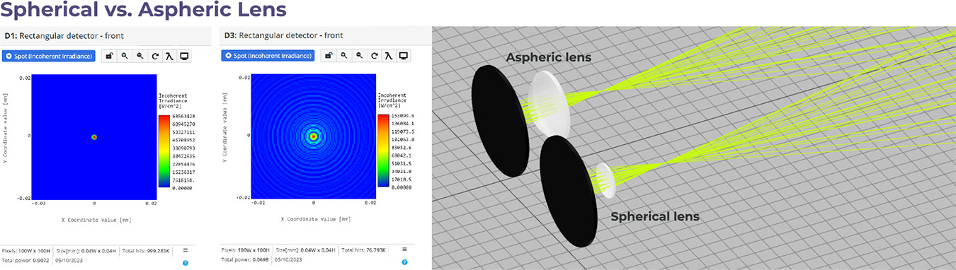Zoom in on the D3 detector plot

point(344,56)
